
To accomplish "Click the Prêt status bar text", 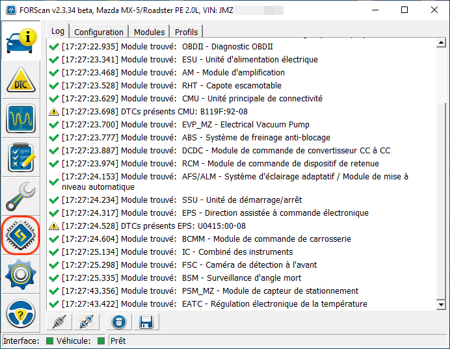I will tap(118, 341).
